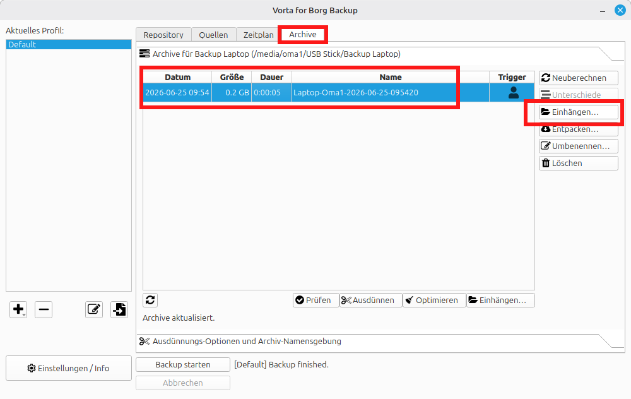Click the Abbrechen button
This screenshot has width=631, height=399.
coord(183,383)
